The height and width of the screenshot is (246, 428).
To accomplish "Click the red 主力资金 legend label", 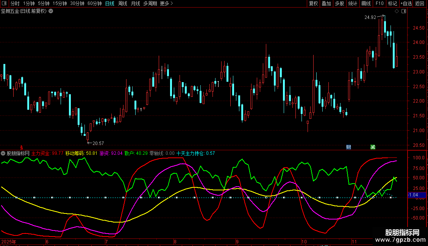I will click(x=42, y=154).
